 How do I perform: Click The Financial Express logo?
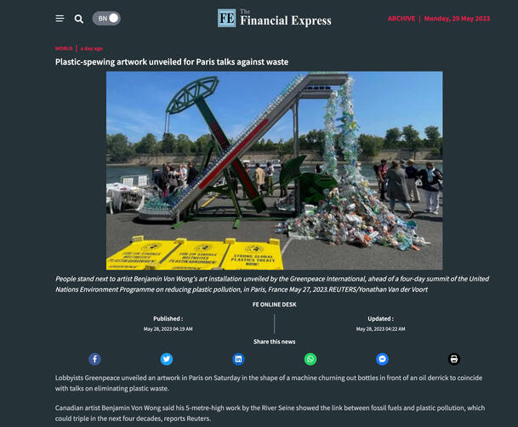(274, 18)
